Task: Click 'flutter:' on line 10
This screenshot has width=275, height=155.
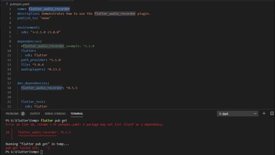Action: coord(28,51)
